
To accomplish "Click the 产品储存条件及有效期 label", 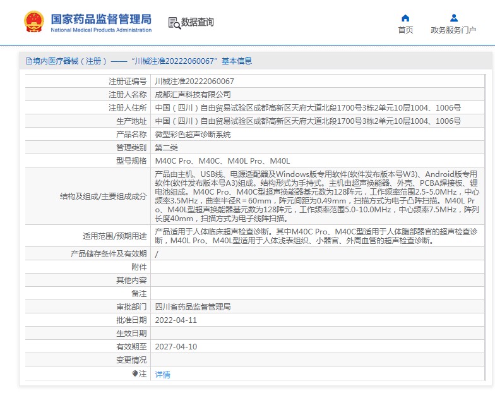I will (x=109, y=254).
